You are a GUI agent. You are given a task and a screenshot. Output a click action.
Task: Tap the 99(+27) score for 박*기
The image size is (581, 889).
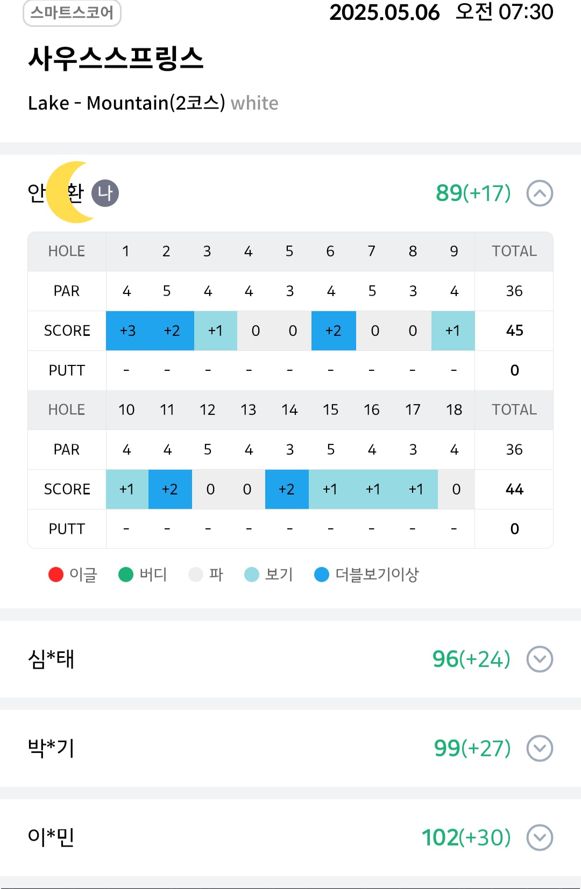point(472,748)
